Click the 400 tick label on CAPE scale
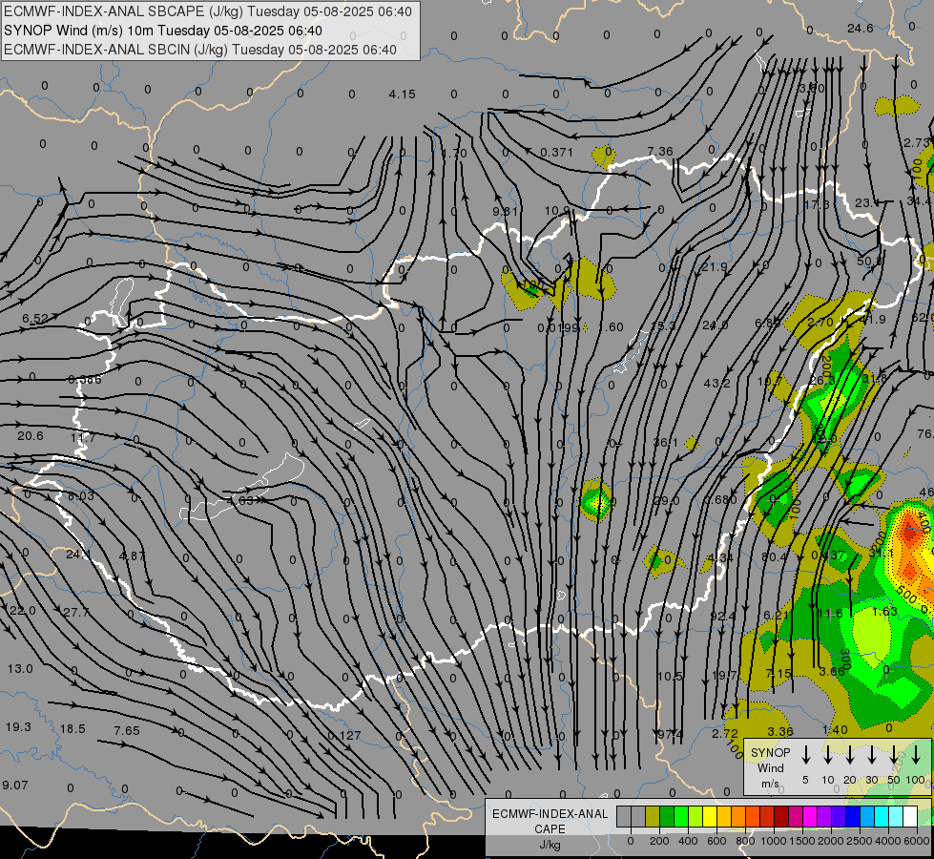934x859 pixels. click(x=688, y=841)
